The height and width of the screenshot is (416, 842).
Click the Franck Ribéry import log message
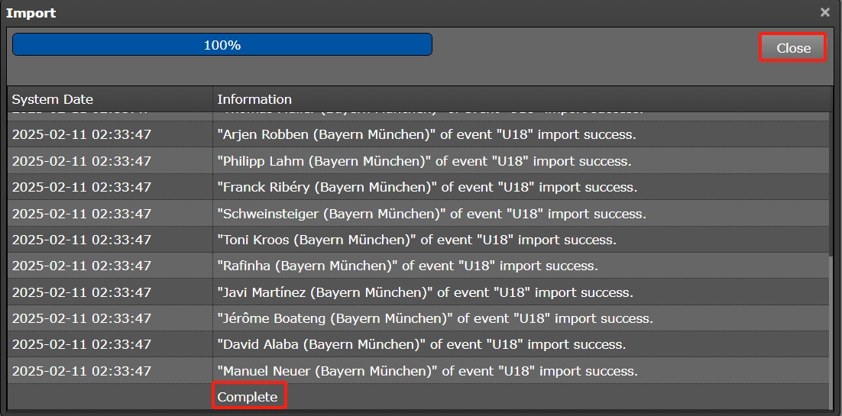[x=427, y=187]
